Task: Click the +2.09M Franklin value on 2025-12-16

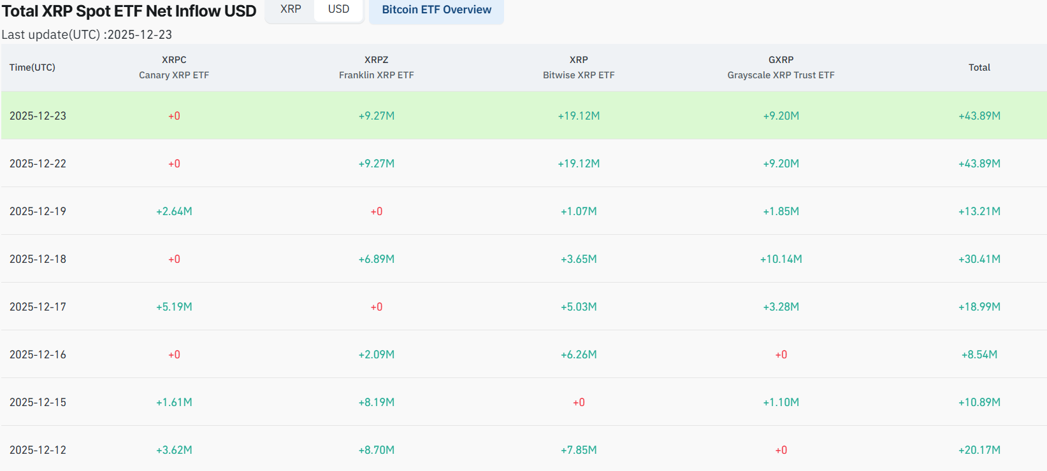Action: click(377, 355)
